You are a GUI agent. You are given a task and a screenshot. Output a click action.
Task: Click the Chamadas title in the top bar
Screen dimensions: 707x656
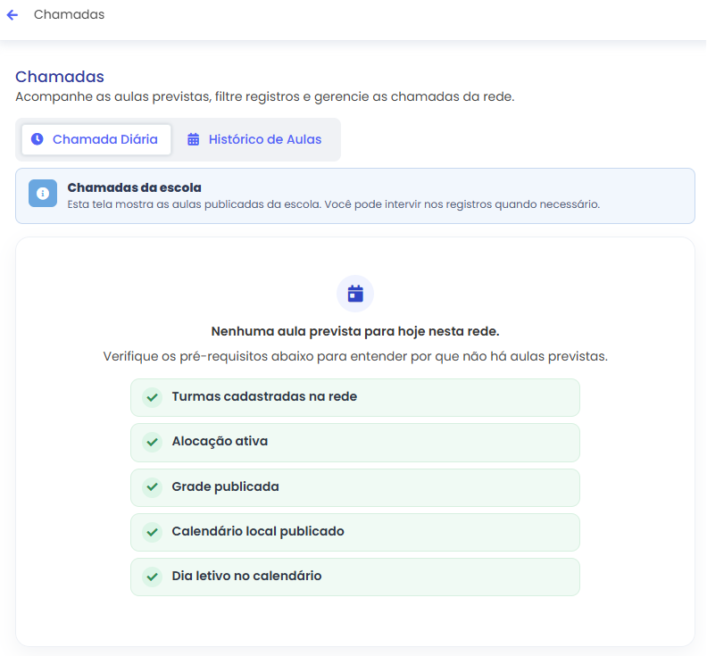click(69, 14)
